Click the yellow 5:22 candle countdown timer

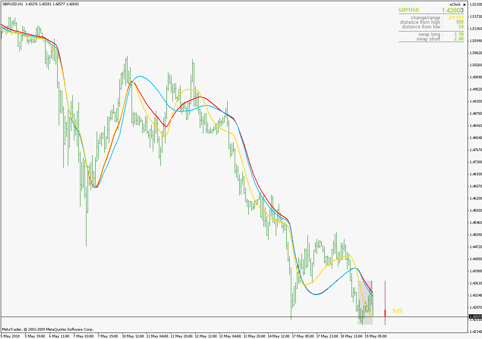point(397,311)
